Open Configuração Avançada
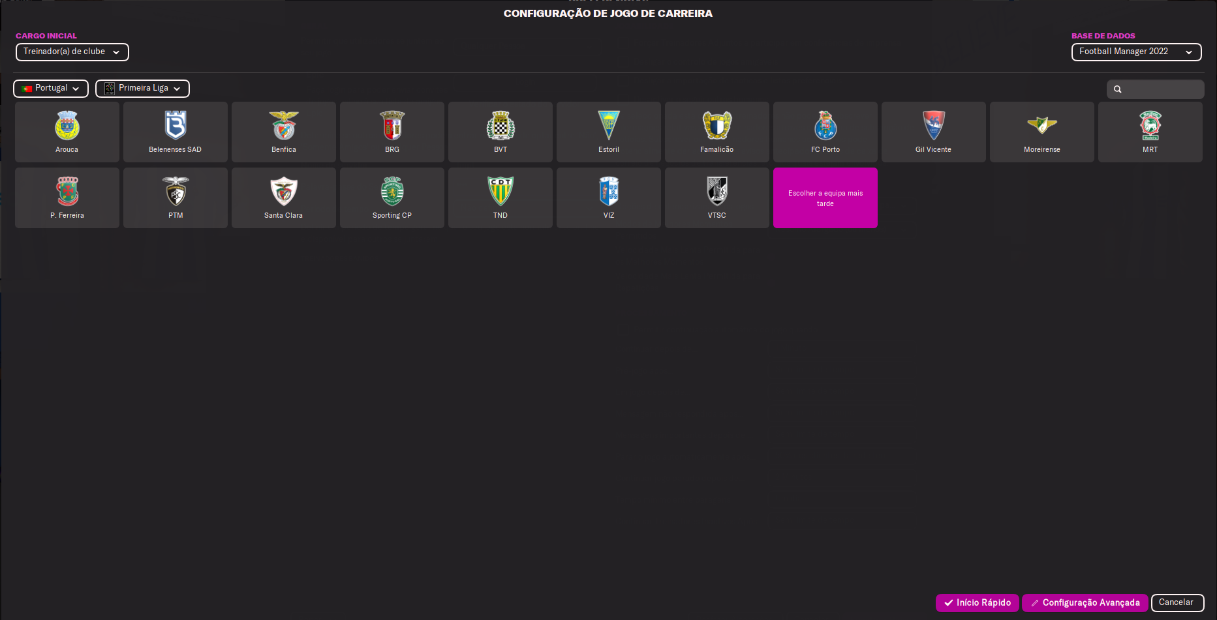1217x620 pixels. pyautogui.click(x=1085, y=603)
